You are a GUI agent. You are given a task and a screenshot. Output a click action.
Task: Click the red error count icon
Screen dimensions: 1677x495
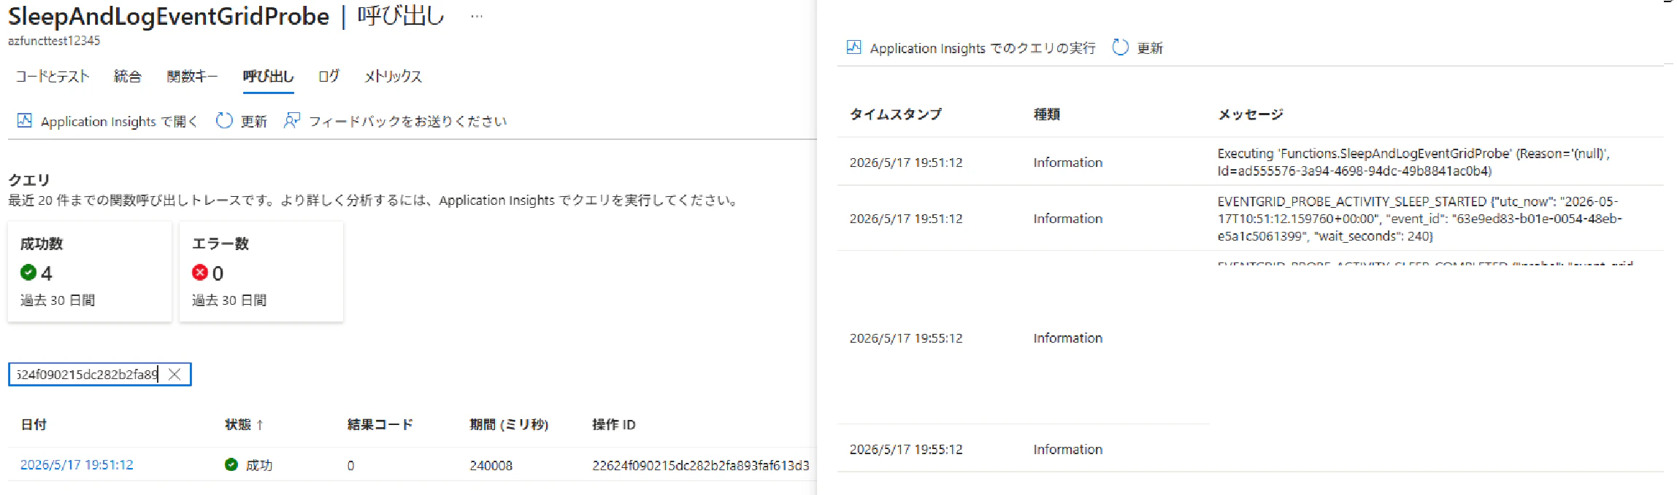(x=200, y=273)
